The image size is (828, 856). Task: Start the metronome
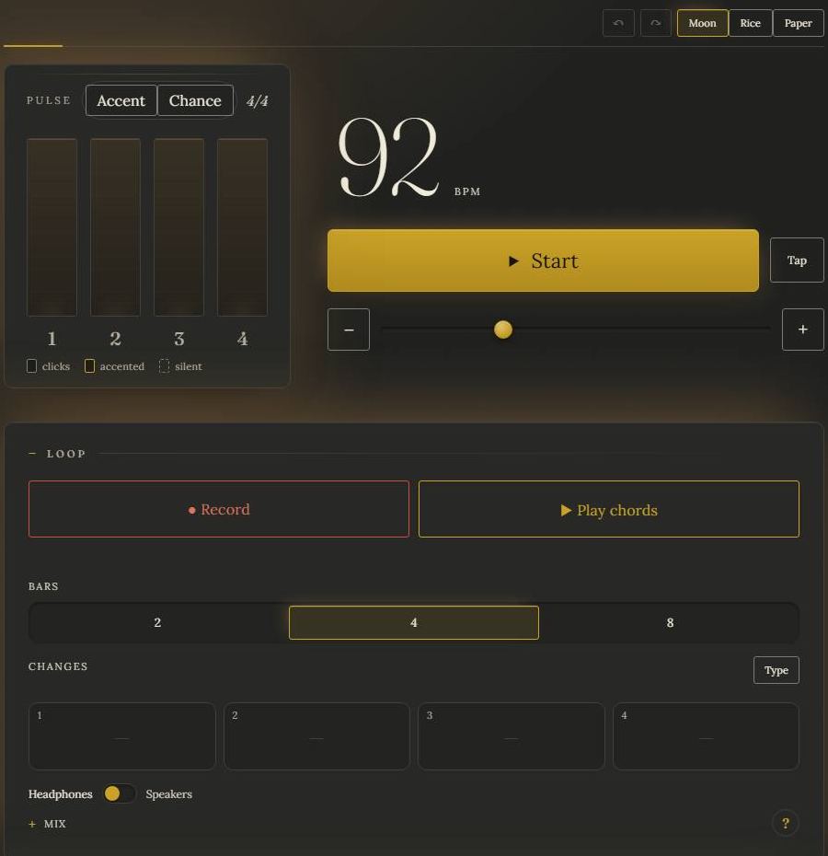point(543,260)
